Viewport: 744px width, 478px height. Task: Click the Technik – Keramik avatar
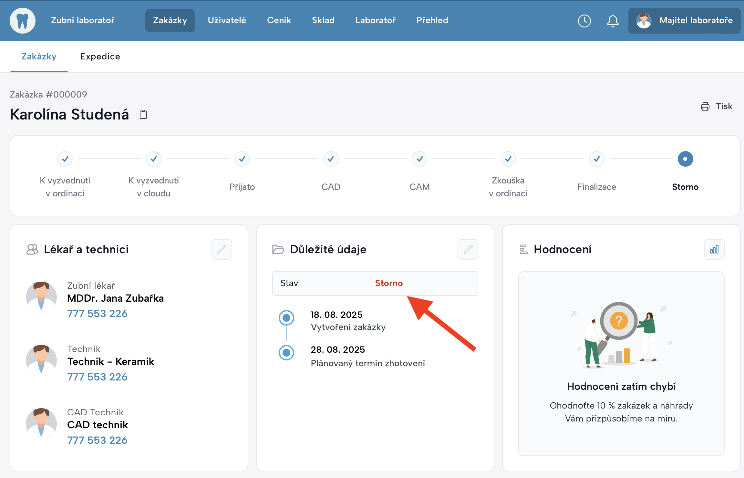41,360
